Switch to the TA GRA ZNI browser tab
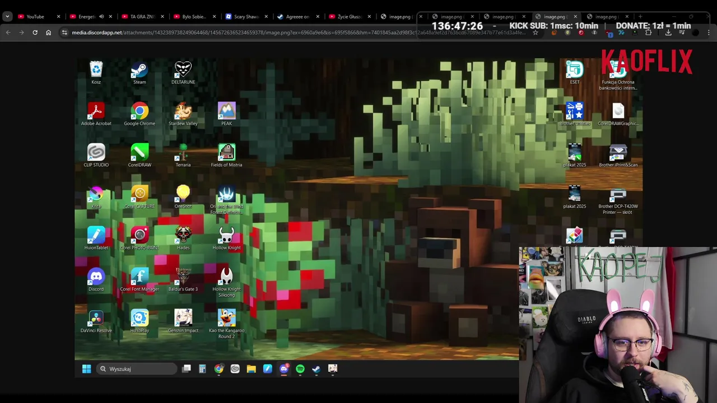 coord(142,16)
